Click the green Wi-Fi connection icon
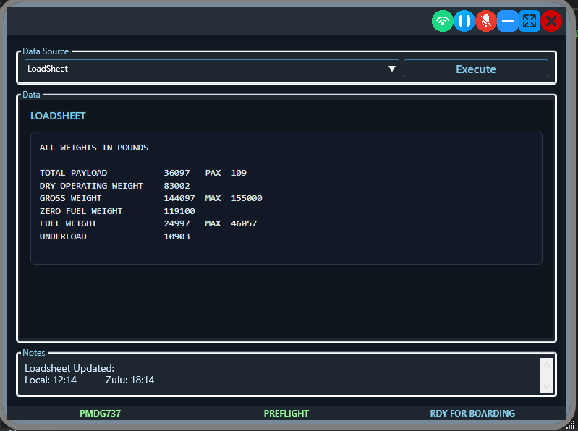 tap(443, 21)
